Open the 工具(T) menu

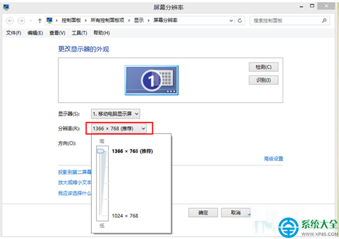coord(80,33)
